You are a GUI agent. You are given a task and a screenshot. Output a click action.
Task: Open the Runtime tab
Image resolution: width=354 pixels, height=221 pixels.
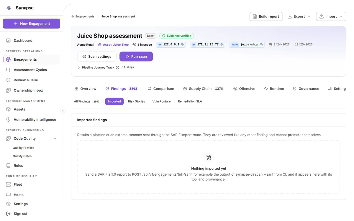[274, 88]
